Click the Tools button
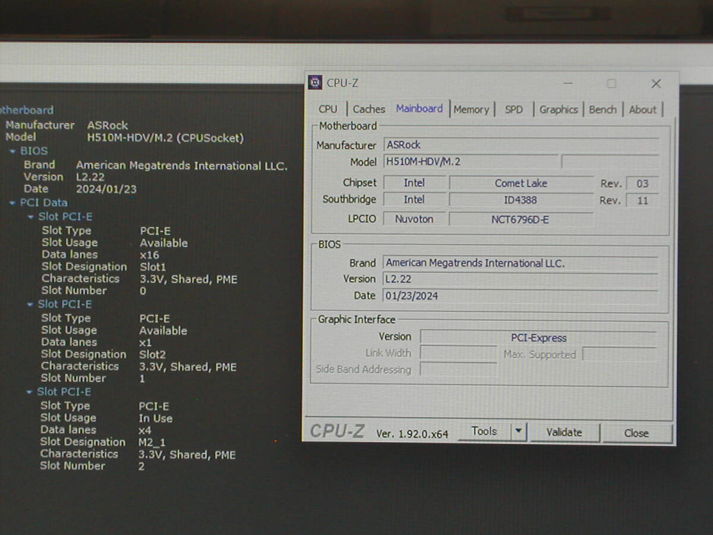The image size is (713, 535). pyautogui.click(x=484, y=432)
